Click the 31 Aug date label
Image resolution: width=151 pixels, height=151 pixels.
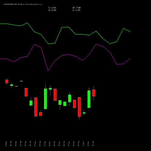(x=45, y=144)
